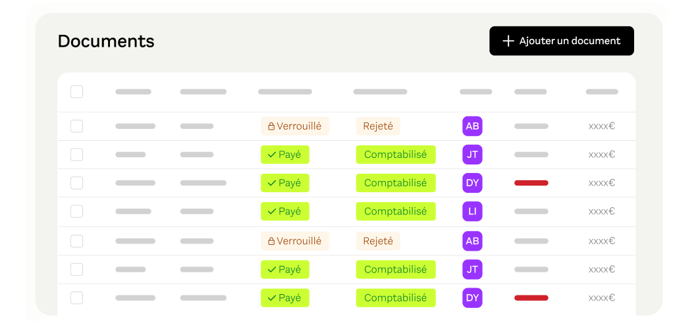Click the red bar in the first DY row
This screenshot has width=698, height=329.
click(x=531, y=183)
